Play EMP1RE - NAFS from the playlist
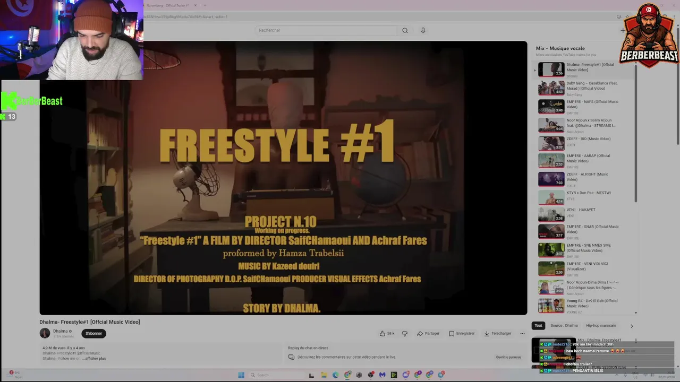Image resolution: width=680 pixels, height=382 pixels. coord(584,106)
